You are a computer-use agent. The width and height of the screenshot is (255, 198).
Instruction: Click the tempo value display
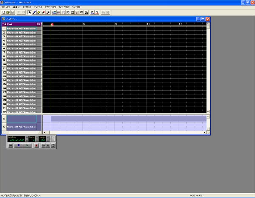[x=42, y=139]
